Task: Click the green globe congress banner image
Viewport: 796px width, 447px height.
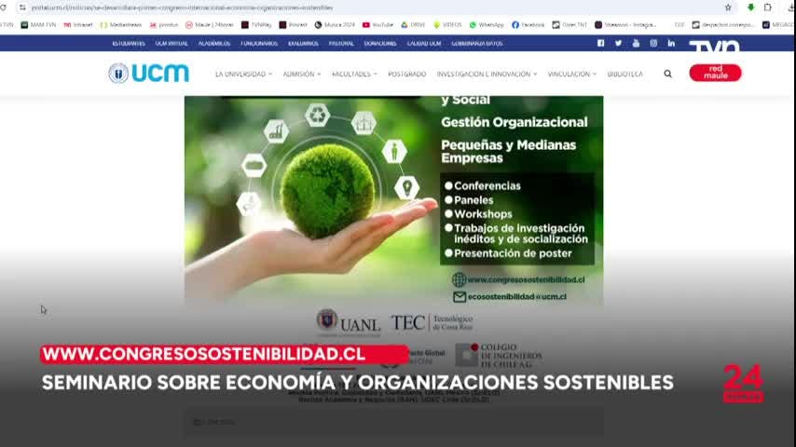Action: 393,200
